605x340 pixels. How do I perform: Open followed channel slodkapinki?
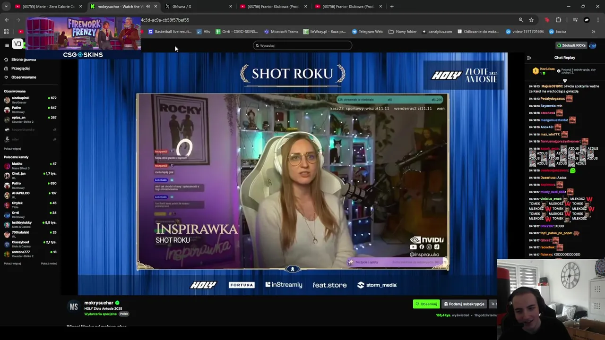coord(30,100)
